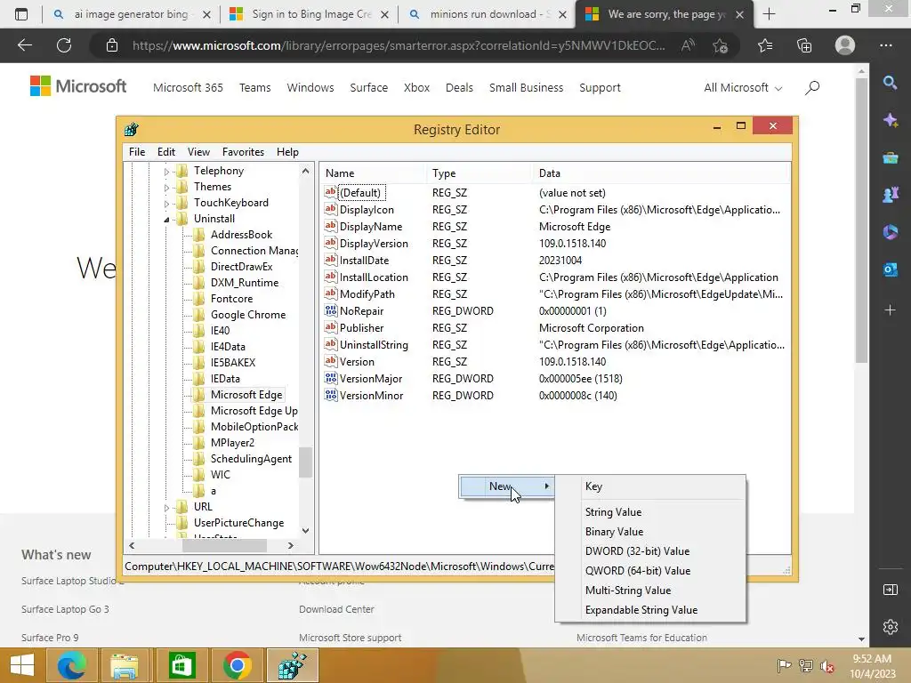The image size is (911, 683).
Task: Open the Outlook icon in Edge sidebar
Action: pyautogui.click(x=890, y=269)
